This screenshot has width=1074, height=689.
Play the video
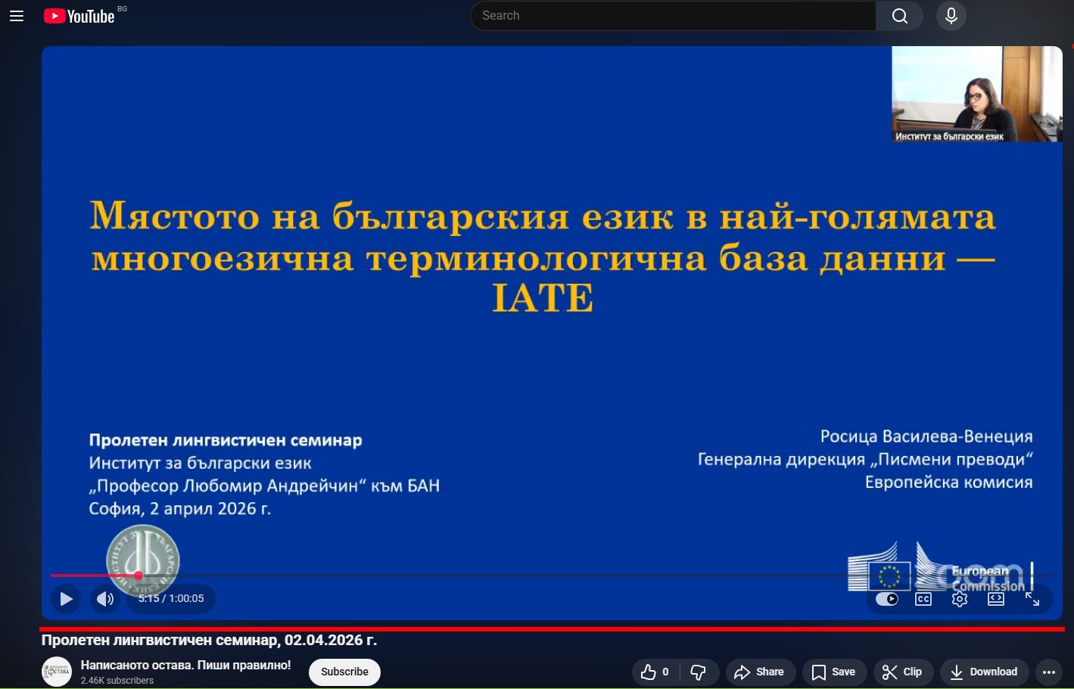coord(67,599)
